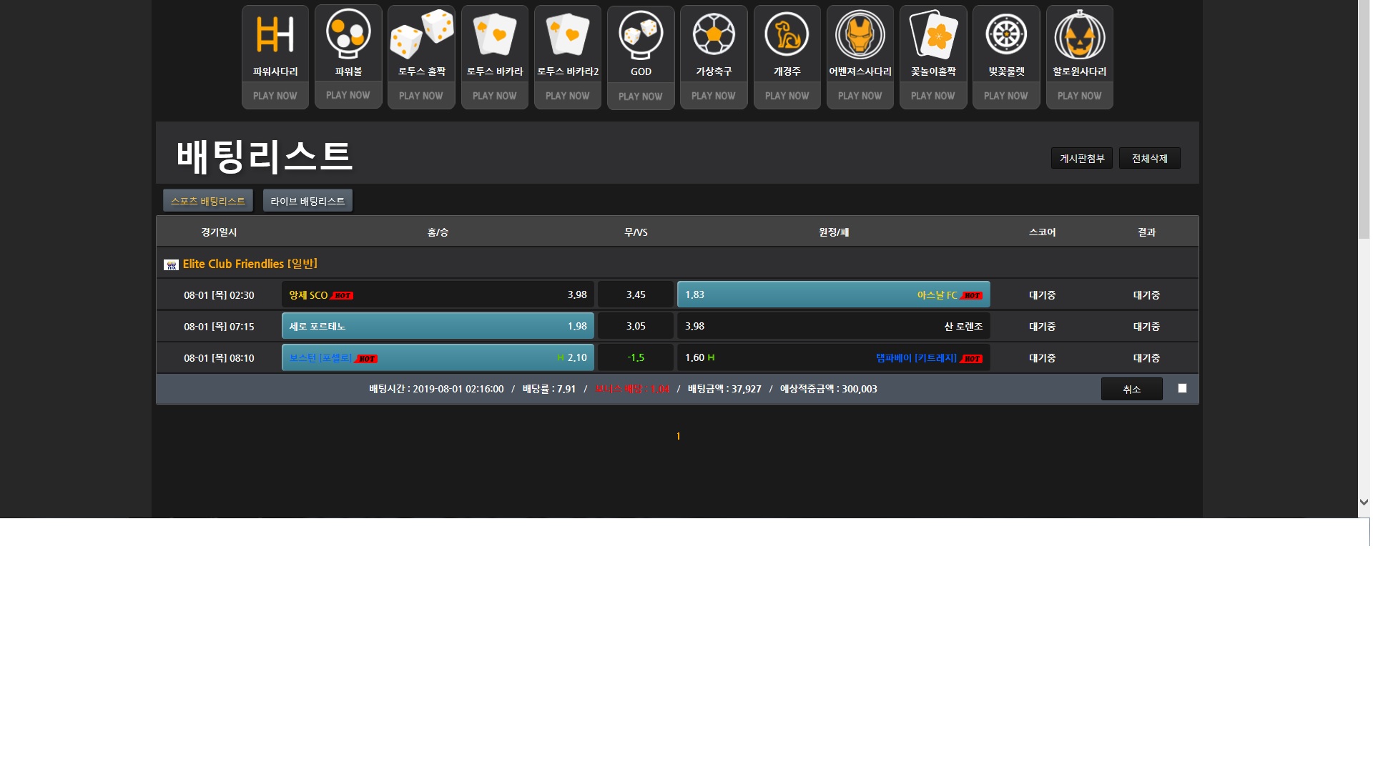The height and width of the screenshot is (772, 1373).
Task: Click the 로투스 홀짝 dice icon
Action: point(421,34)
